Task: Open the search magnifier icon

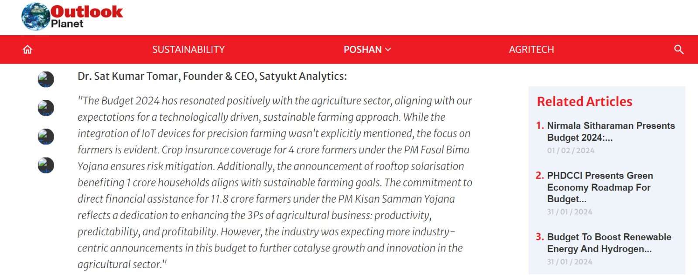Action: point(678,50)
